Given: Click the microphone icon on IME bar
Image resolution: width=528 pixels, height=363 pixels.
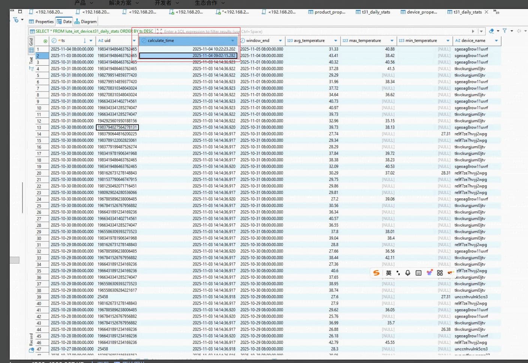Looking at the screenshot, I should coord(408,273).
